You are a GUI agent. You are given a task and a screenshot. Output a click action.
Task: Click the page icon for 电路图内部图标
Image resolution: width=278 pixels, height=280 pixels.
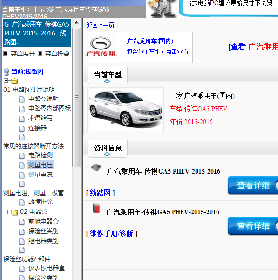[22, 109]
